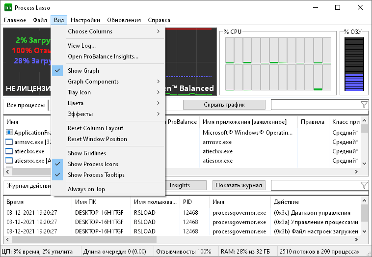Click the ProBalance column header

click(x=182, y=122)
